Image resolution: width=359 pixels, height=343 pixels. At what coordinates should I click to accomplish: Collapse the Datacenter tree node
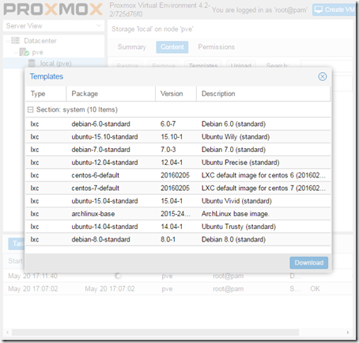click(8, 41)
